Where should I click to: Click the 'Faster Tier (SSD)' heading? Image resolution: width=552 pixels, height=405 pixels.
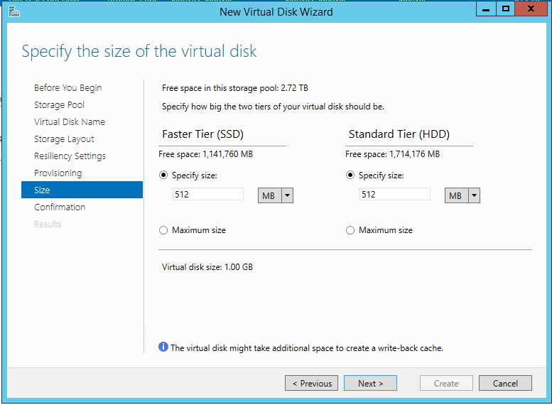pyautogui.click(x=202, y=134)
